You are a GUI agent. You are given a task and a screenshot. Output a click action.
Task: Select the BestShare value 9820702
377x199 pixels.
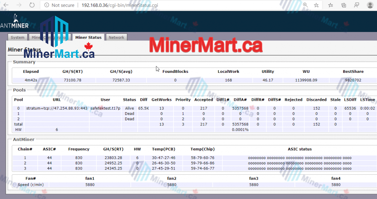(x=353, y=80)
